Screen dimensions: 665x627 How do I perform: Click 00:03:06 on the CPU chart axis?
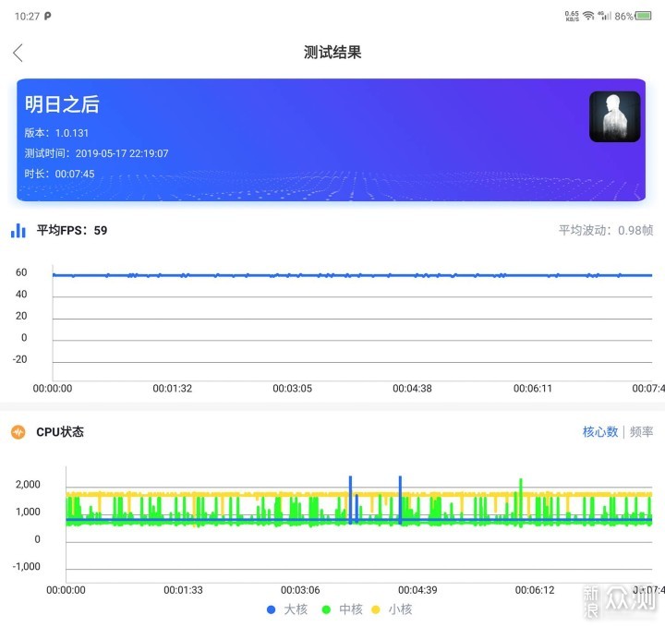(x=300, y=590)
